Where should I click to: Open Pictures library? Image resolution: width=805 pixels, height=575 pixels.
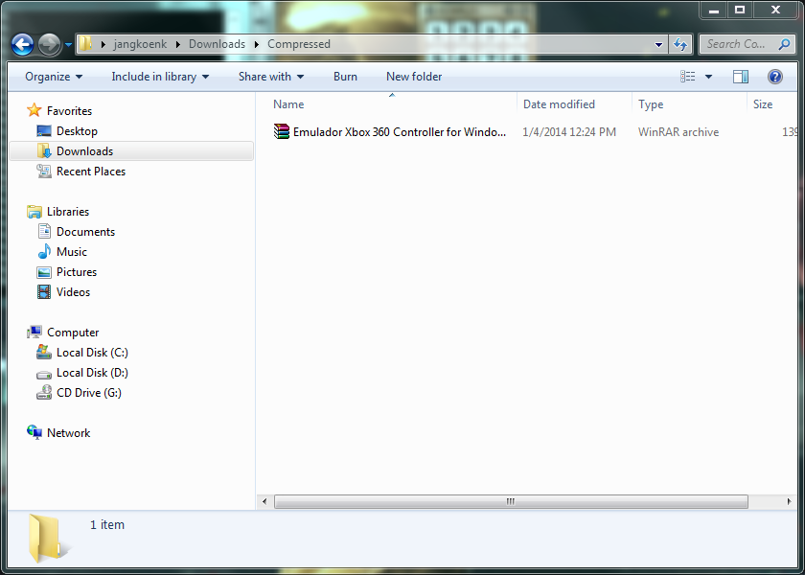coord(77,271)
